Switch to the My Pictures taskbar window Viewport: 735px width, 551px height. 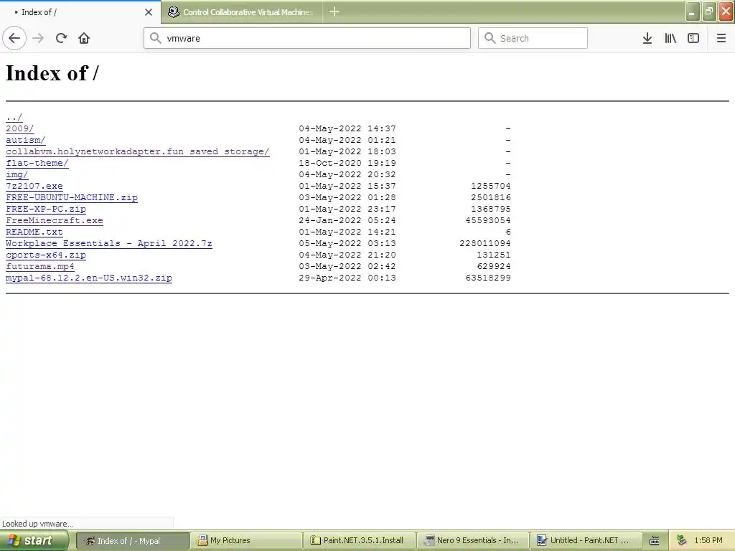(x=247, y=541)
